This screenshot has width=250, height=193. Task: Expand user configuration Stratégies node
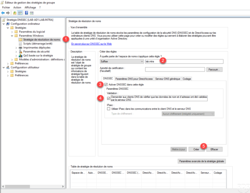pos(8,71)
